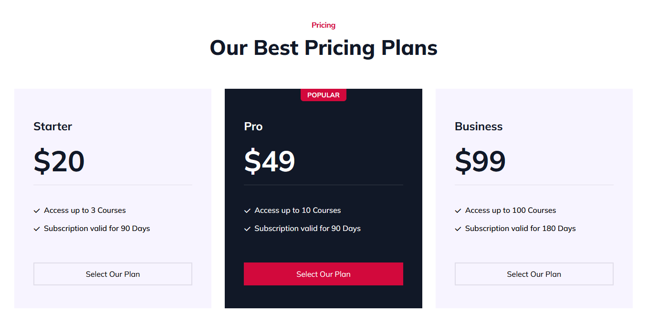This screenshot has width=648, height=325.
Task: Select the Business plan's Select Our Plan button
Action: click(534, 274)
